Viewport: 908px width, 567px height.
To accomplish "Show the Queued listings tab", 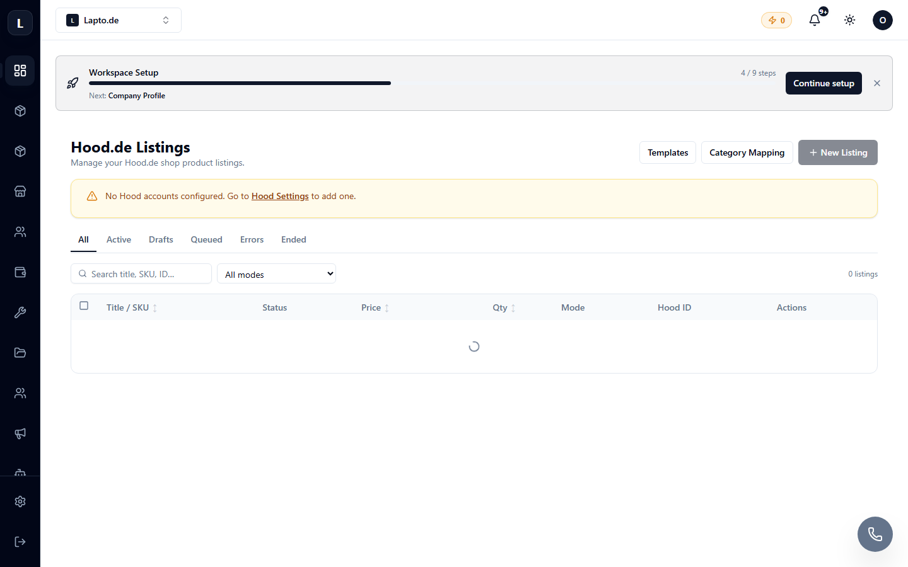I will pos(207,239).
